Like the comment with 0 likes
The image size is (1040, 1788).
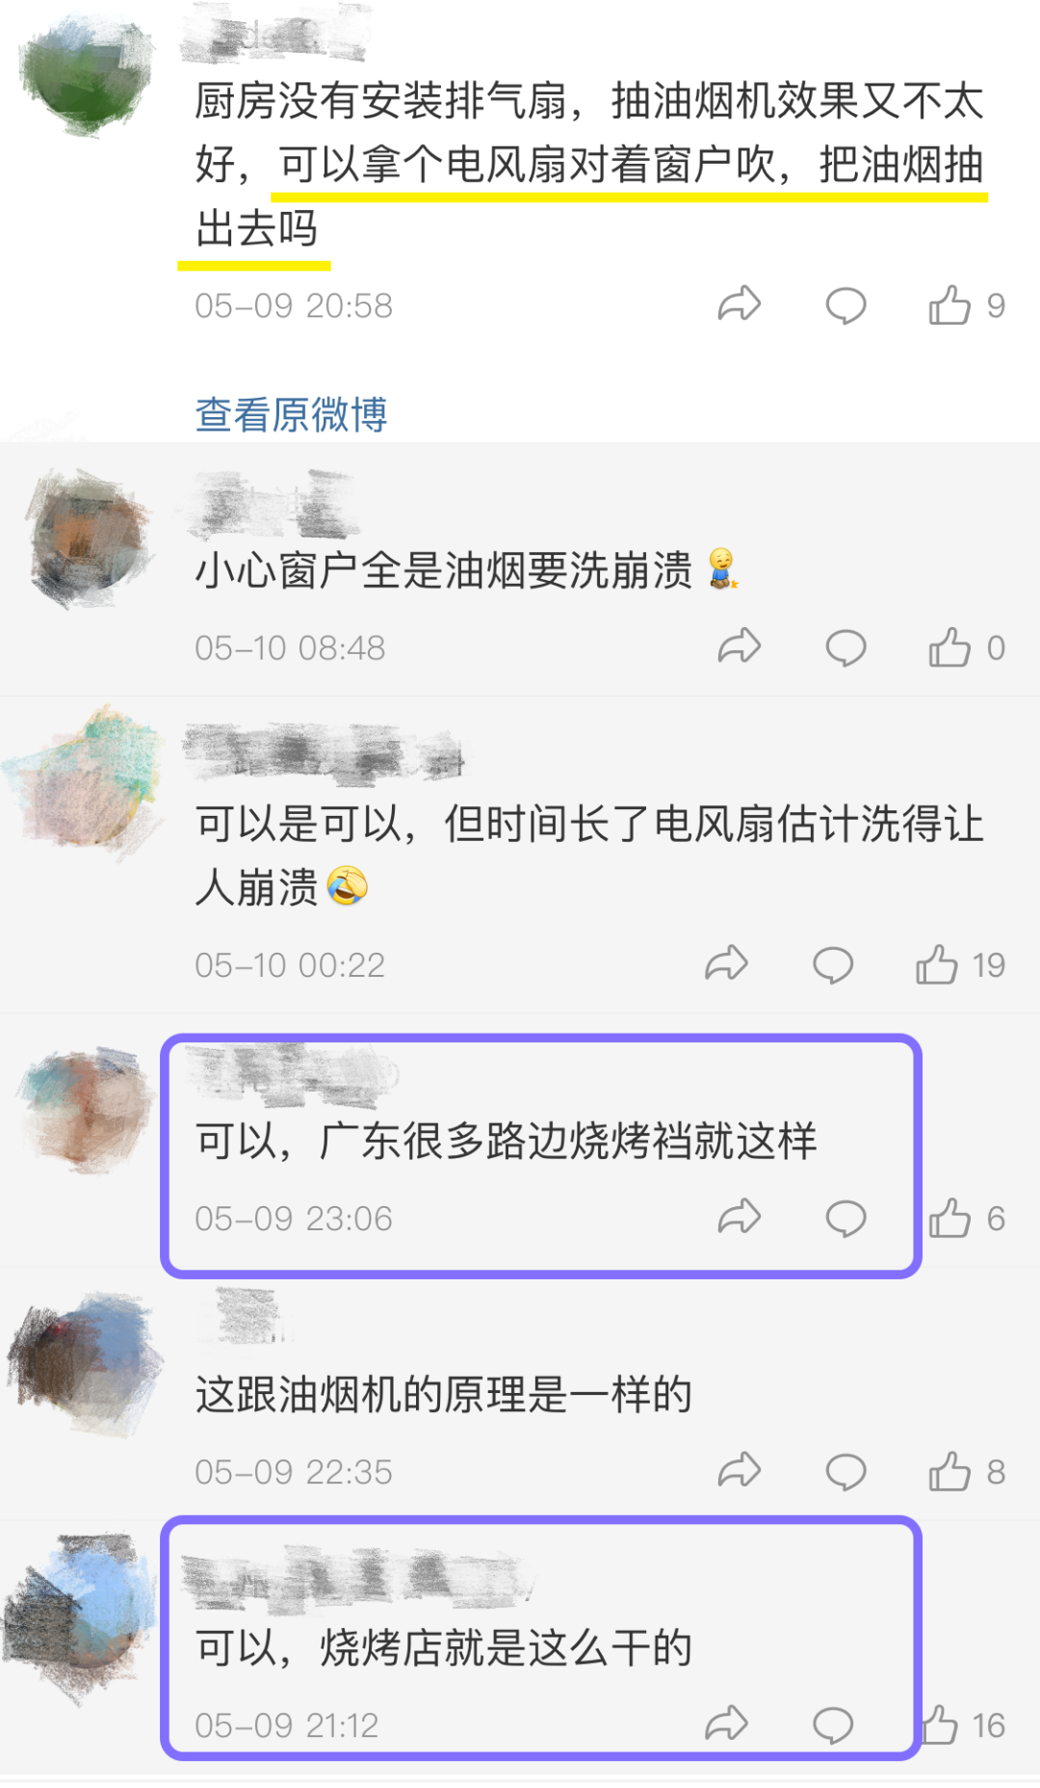(949, 646)
